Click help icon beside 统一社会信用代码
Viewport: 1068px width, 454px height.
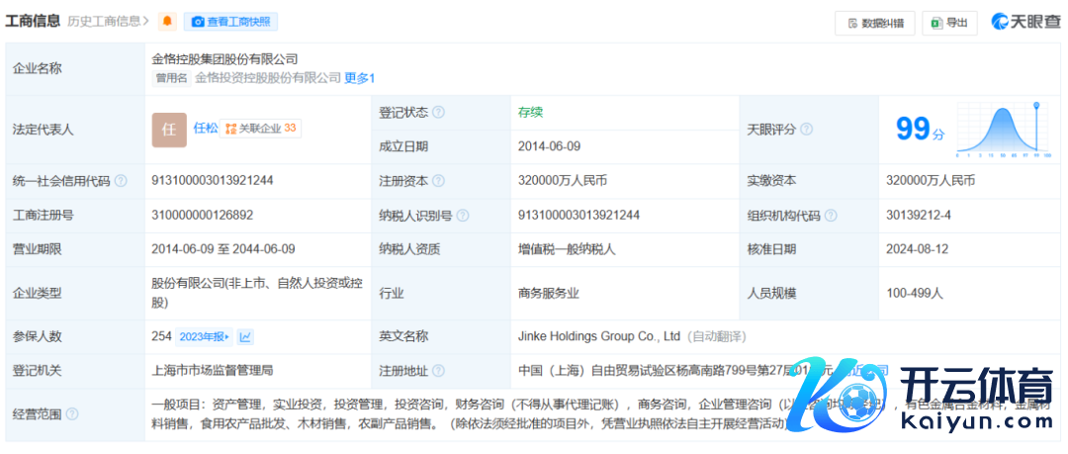121,181
